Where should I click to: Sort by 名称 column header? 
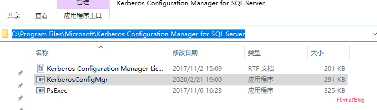click(42, 53)
